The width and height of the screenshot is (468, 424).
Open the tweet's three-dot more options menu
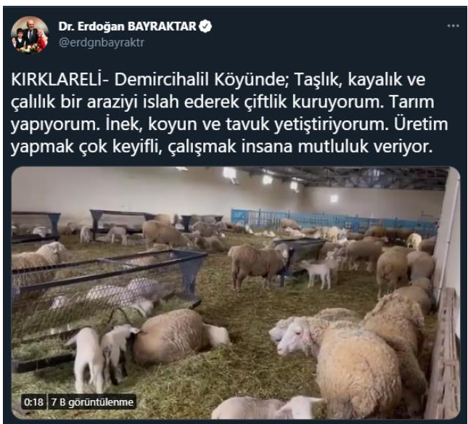[453, 26]
